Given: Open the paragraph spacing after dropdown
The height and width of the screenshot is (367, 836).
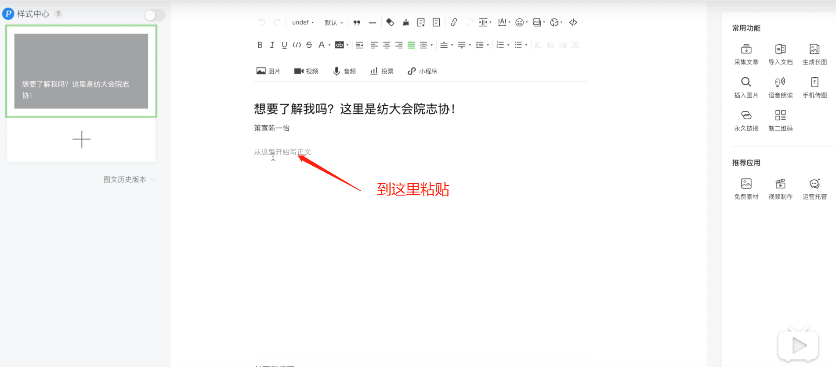Looking at the screenshot, I should (464, 45).
